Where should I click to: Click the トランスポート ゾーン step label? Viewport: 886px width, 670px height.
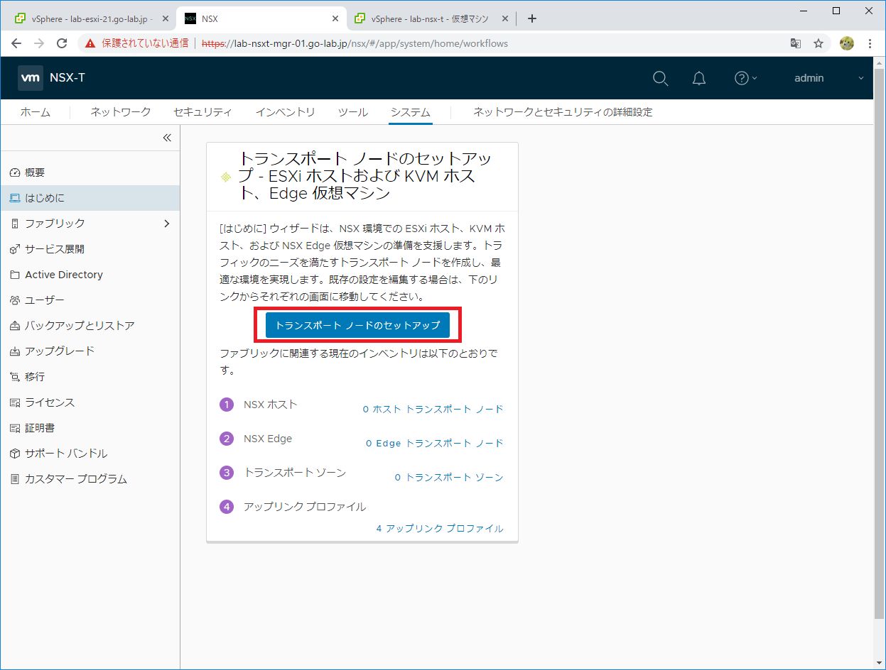tap(295, 473)
